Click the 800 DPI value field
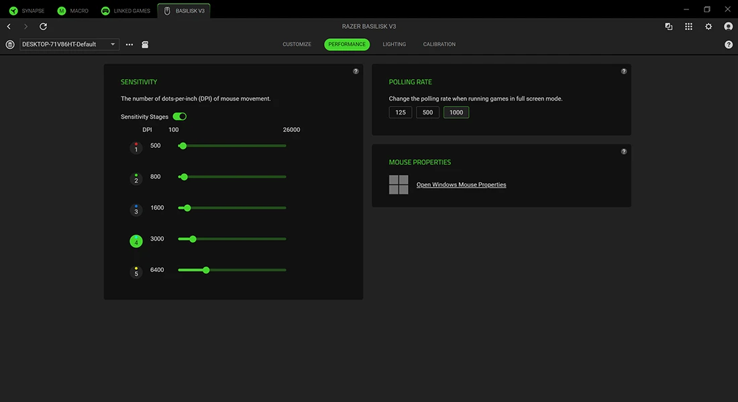Viewport: 738px width, 402px height. pos(156,177)
